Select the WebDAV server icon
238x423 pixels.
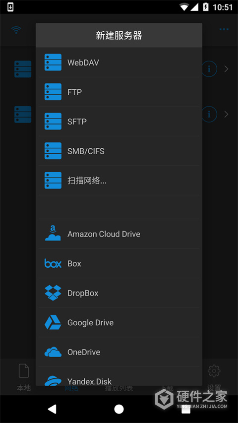[x=53, y=62]
